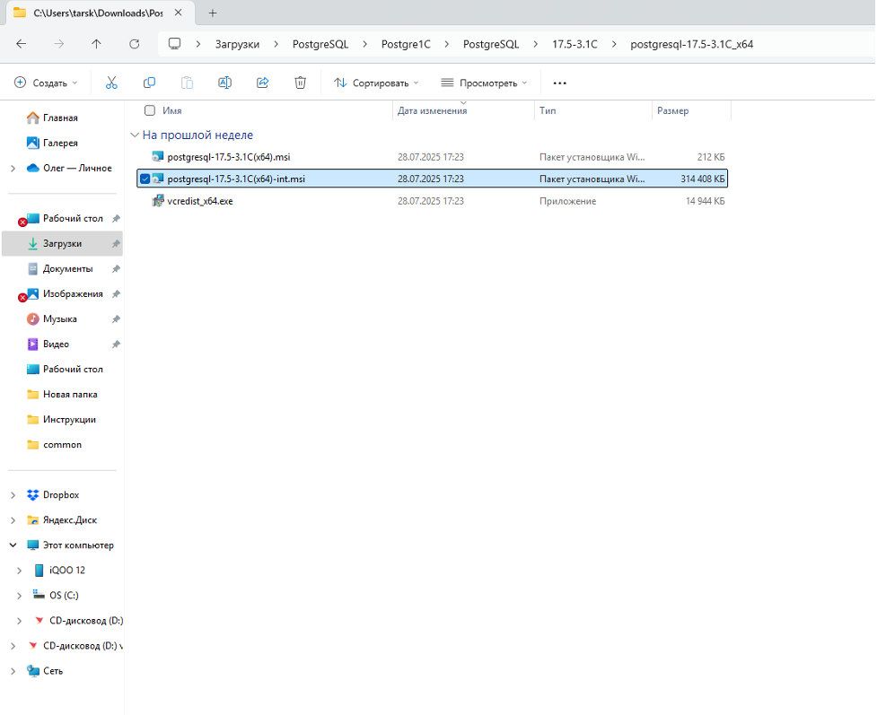Toggle the select-all checkbox in header
Screen dimensions: 877x715
pyautogui.click(x=150, y=110)
